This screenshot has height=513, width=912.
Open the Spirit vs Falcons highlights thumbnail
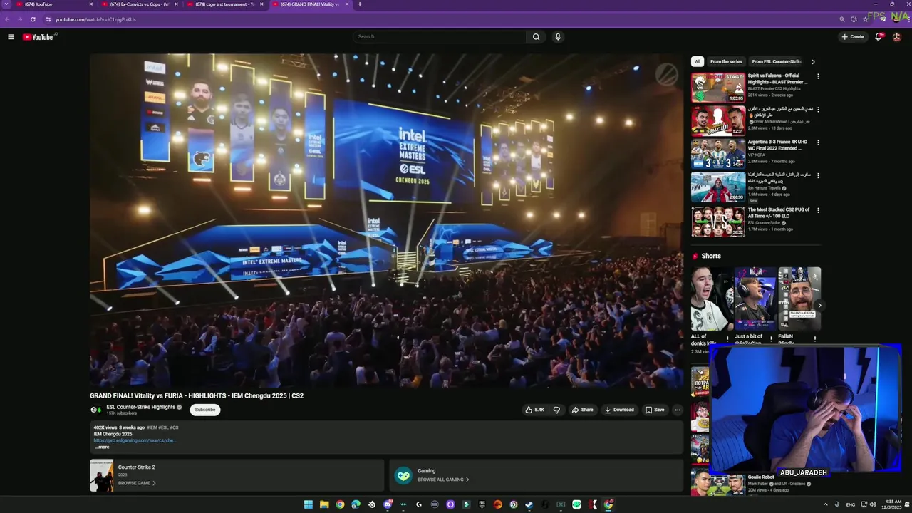tap(718, 88)
